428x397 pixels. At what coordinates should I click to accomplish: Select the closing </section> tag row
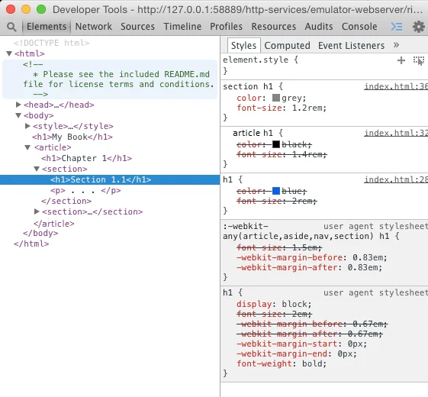point(66,201)
